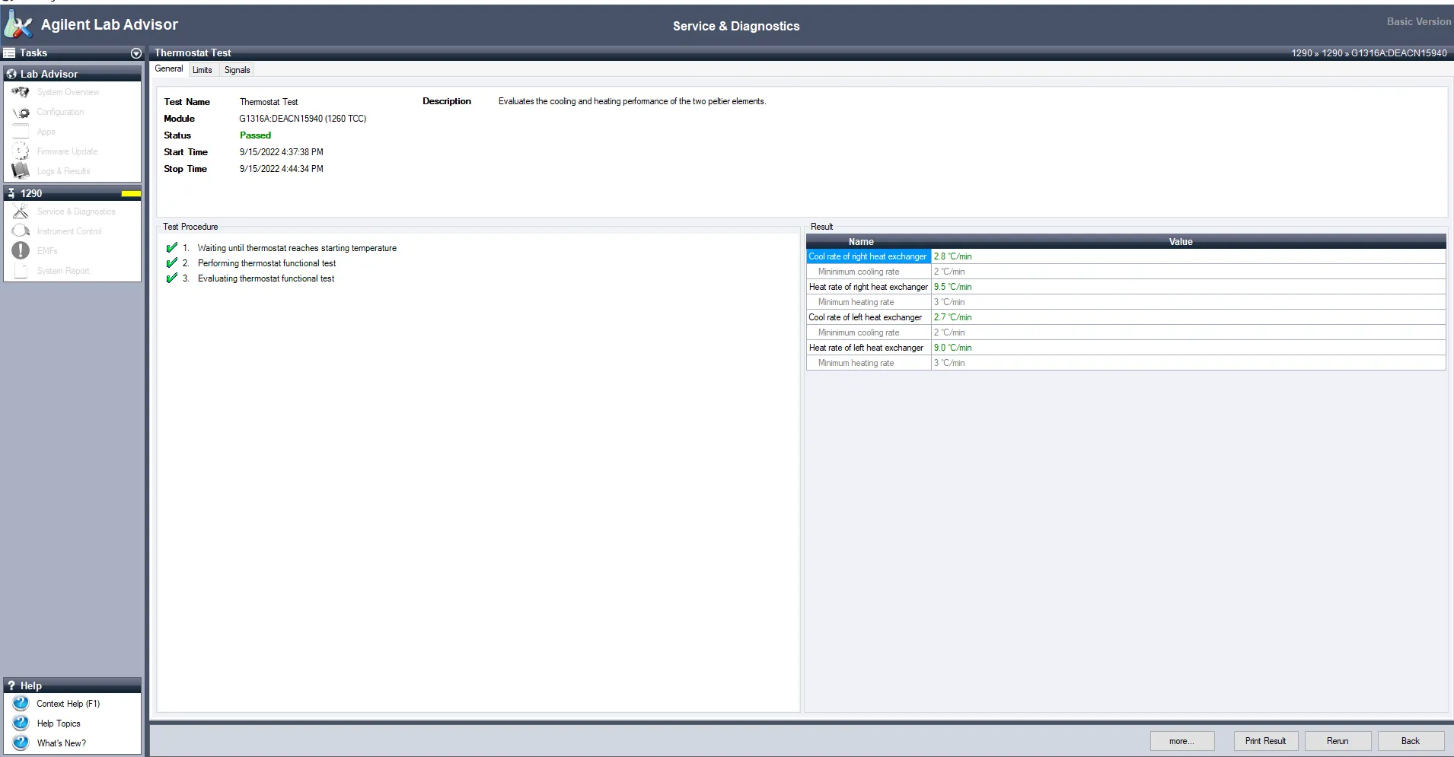Switch to the Signals tab
This screenshot has height=757, width=1454.
click(238, 70)
